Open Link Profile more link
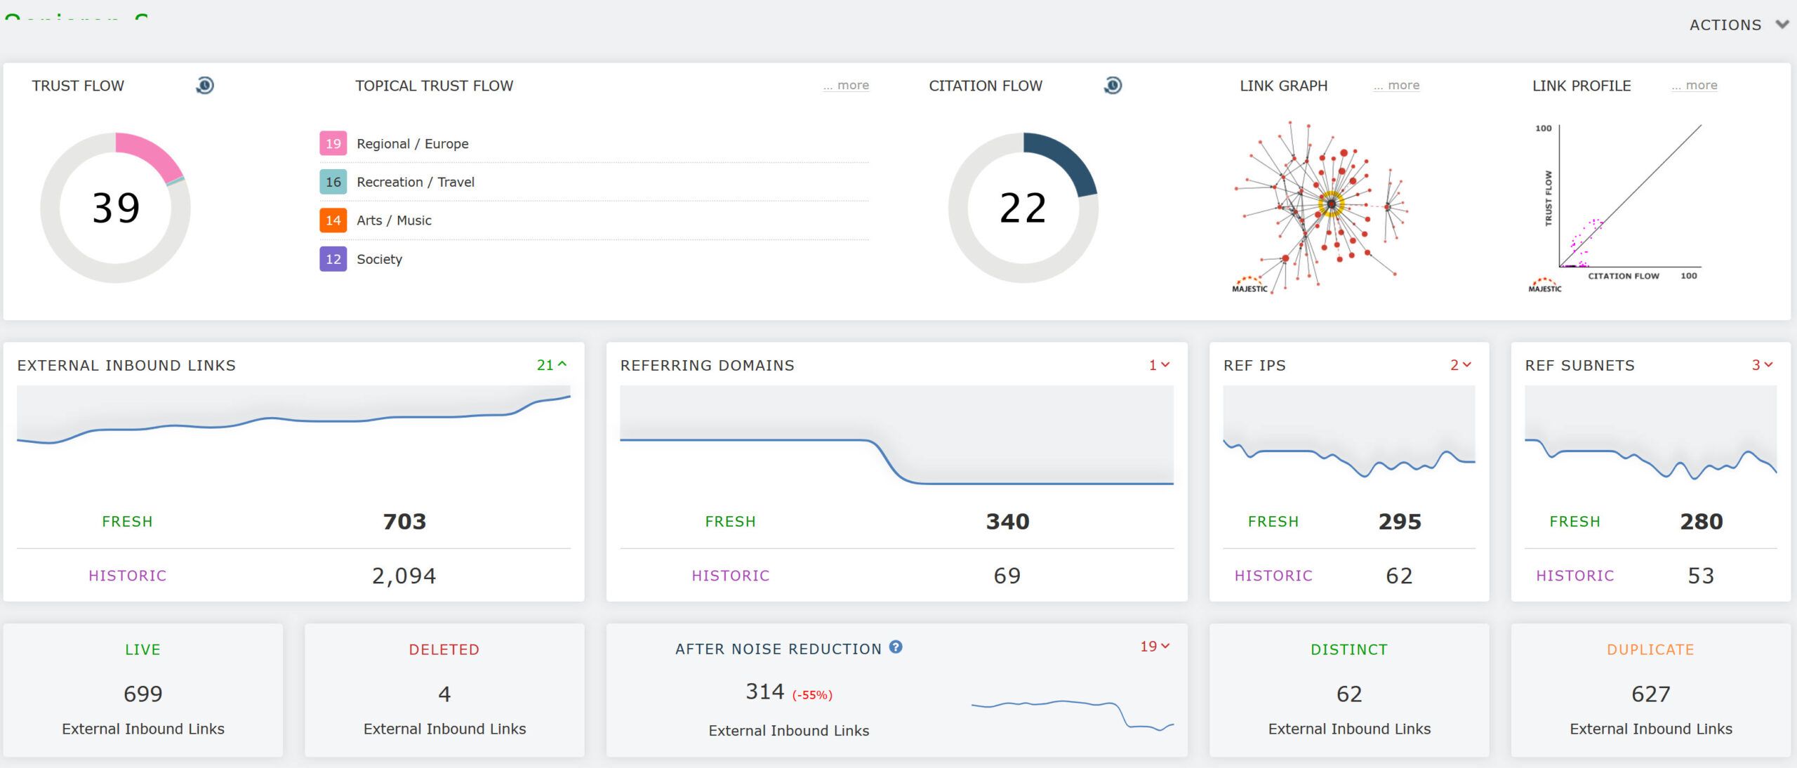The image size is (1797, 768). click(x=1695, y=85)
